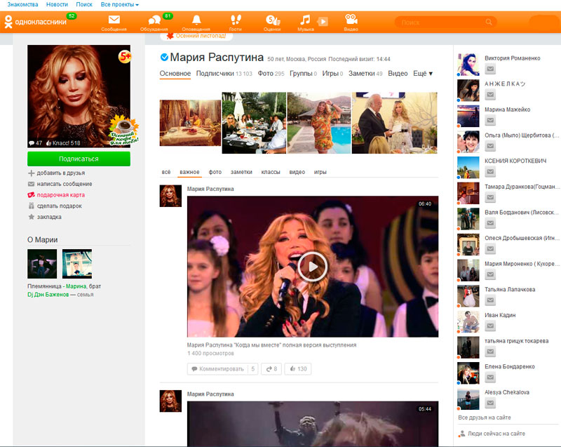Filter feed by заметки
The height and width of the screenshot is (447, 561).
(x=241, y=172)
